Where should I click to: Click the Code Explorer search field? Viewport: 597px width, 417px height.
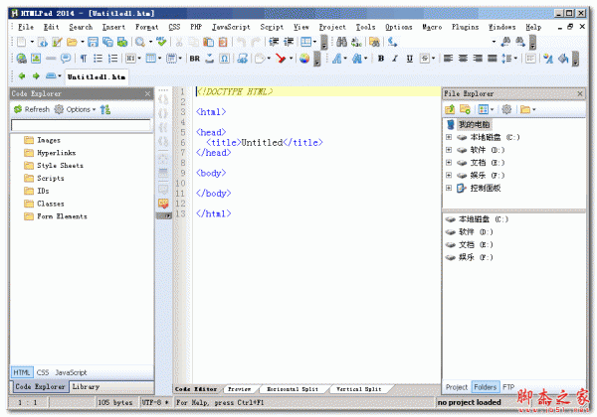pyautogui.click(x=81, y=125)
